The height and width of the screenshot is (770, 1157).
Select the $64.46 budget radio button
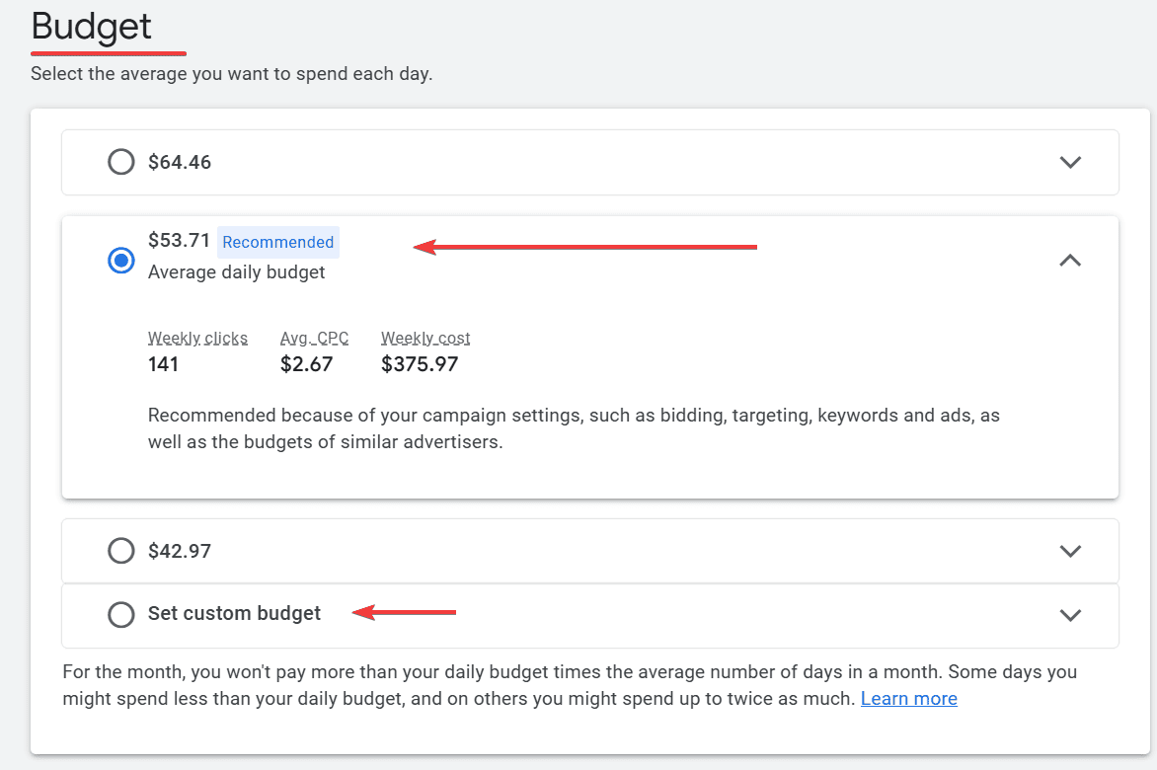(x=121, y=162)
